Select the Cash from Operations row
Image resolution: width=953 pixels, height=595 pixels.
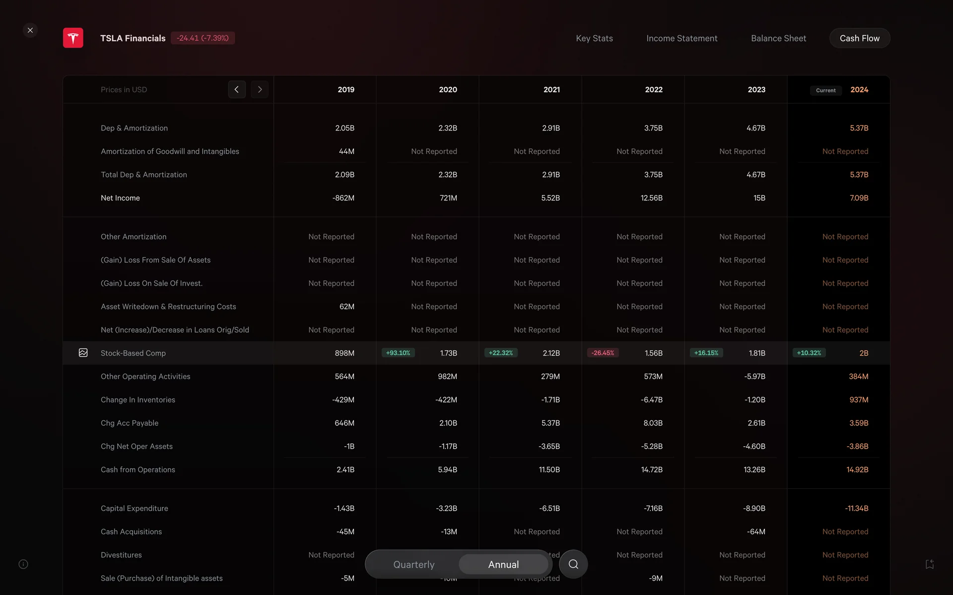coord(138,470)
